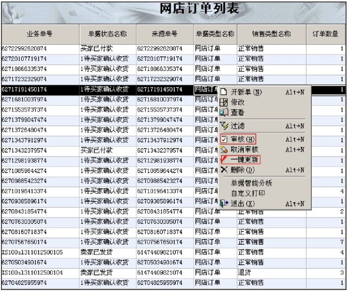Select business number 62705034901674
Viewport: 349px width, 292px height.
24,262
